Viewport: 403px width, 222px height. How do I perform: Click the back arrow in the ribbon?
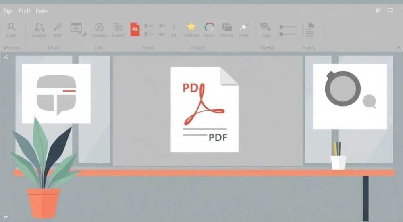162,26
